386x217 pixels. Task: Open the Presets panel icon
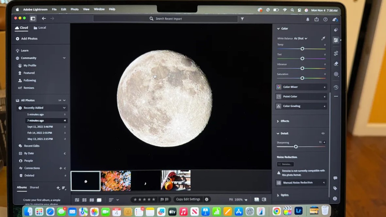(x=336, y=30)
